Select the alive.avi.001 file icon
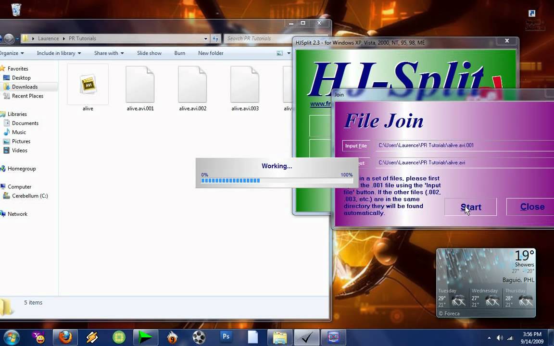Viewport: 554px width, 346px height. (x=140, y=85)
